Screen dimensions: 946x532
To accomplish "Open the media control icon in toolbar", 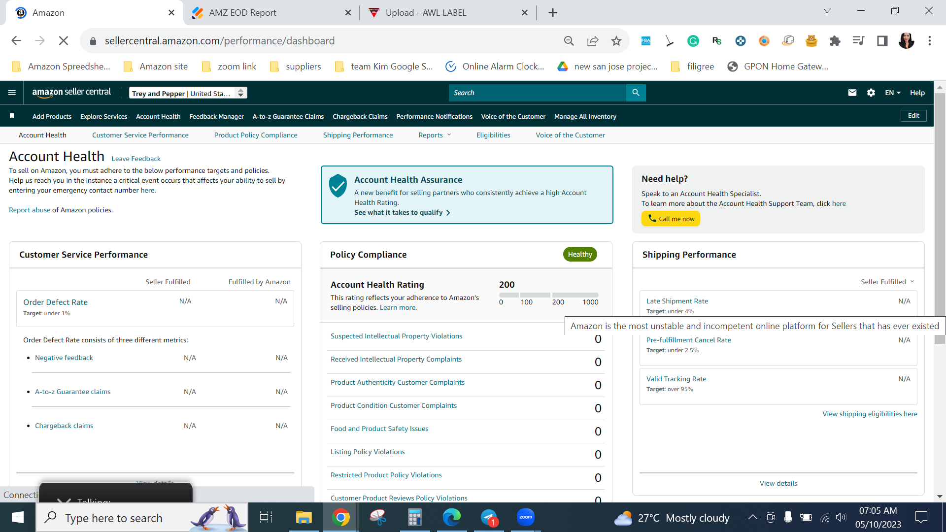I will coord(858,41).
